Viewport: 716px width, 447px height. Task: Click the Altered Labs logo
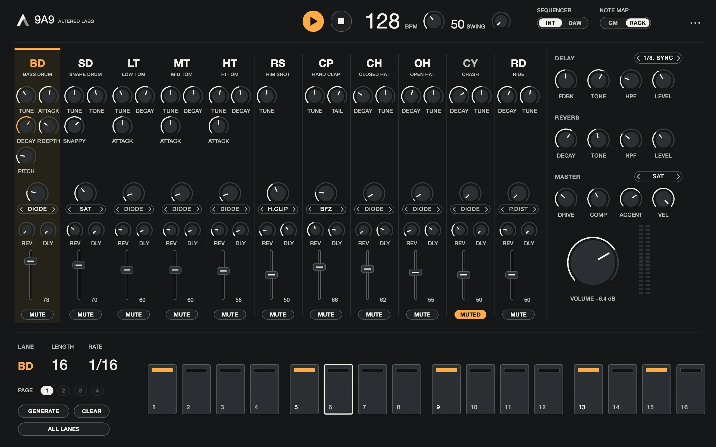click(x=23, y=20)
